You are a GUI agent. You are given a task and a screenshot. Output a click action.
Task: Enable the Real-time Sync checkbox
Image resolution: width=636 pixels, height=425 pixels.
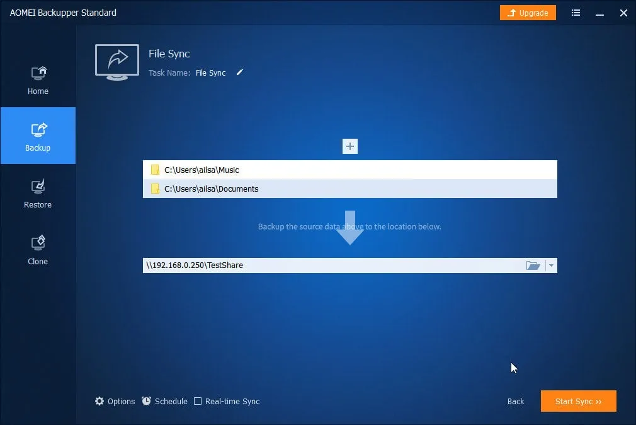(198, 402)
